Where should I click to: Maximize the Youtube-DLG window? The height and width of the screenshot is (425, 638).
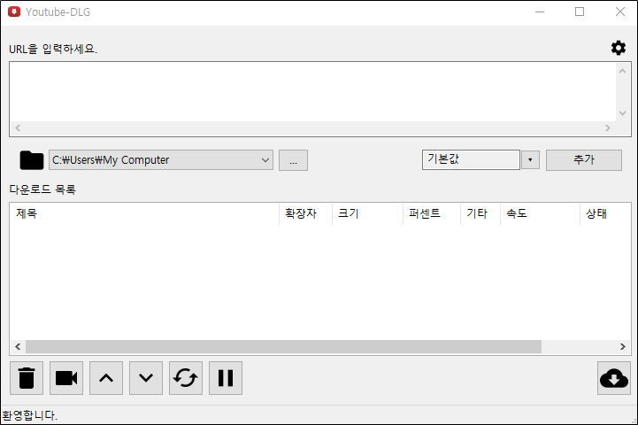(580, 12)
